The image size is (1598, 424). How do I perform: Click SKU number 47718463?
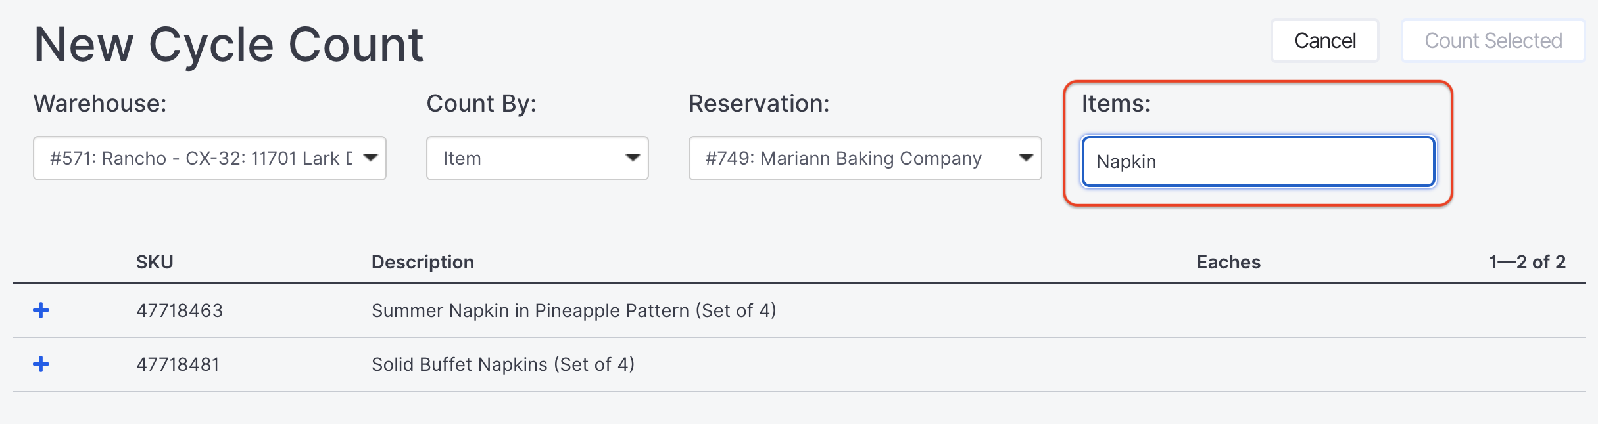click(x=179, y=310)
